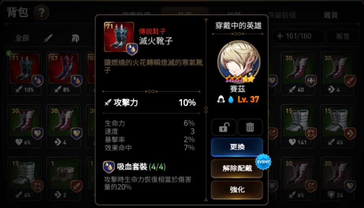Click the unlock padlock icon
This screenshot has width=364, height=208.
[x=224, y=127]
